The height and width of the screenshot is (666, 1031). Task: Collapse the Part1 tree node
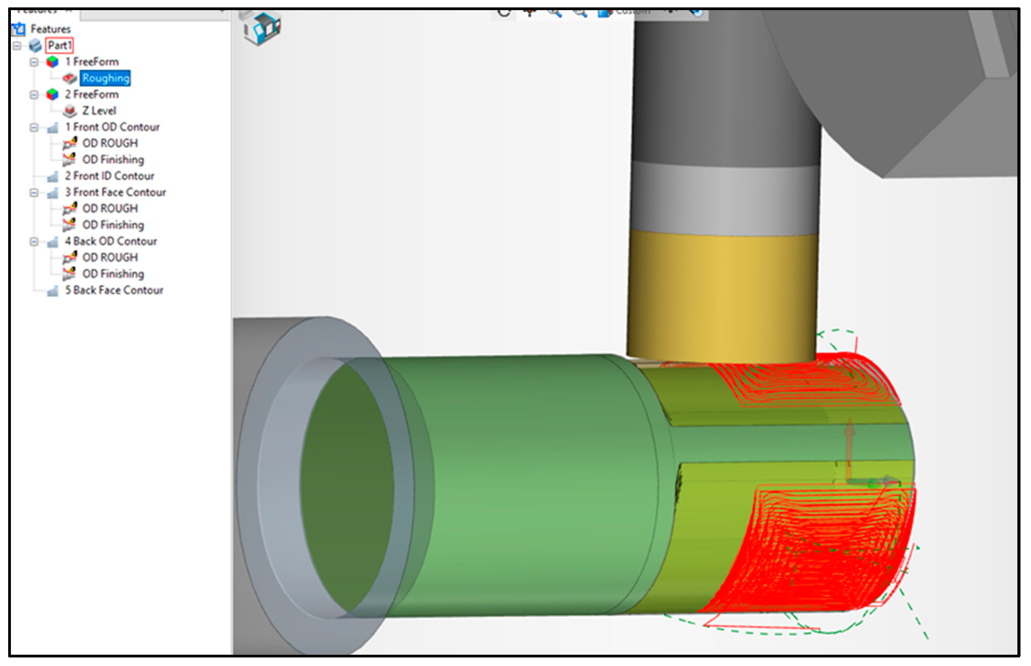click(x=17, y=46)
